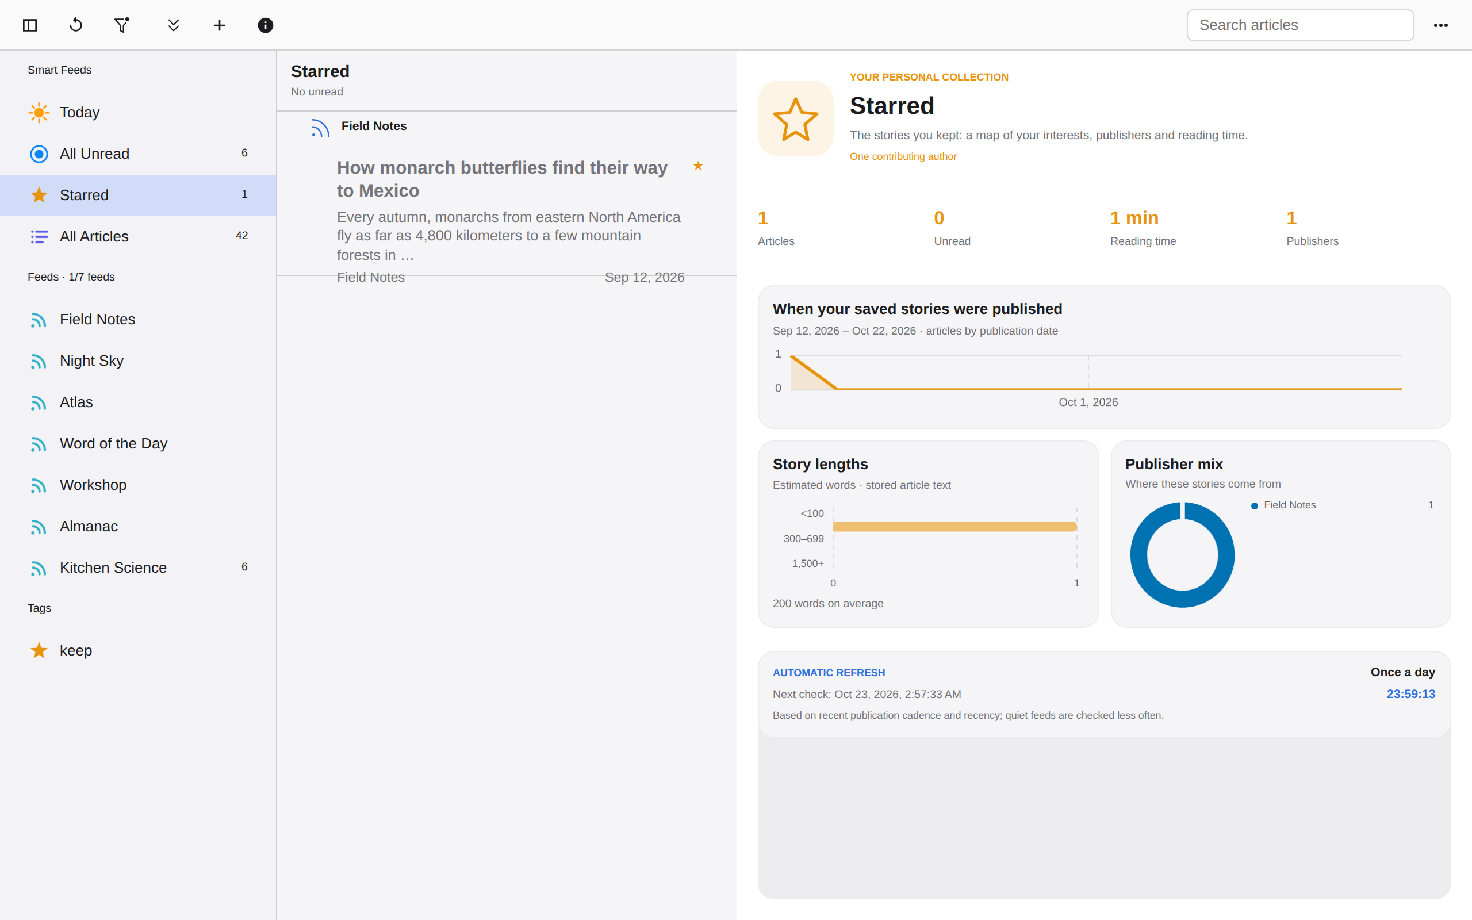
Task: Open the Night Sky feed
Action: pos(138,361)
